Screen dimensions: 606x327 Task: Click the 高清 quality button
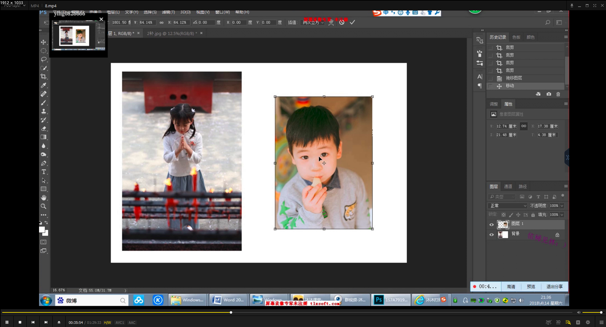pos(511,286)
